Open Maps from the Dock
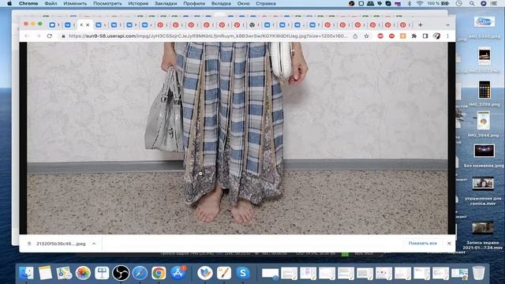 click(64, 273)
